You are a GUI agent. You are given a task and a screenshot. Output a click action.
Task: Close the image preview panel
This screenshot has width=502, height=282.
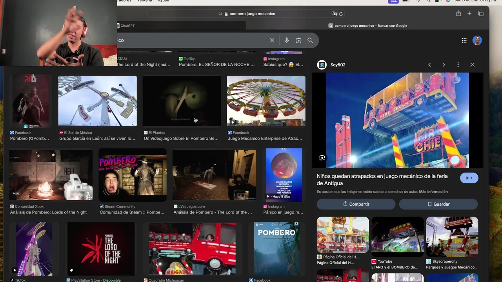(472, 65)
